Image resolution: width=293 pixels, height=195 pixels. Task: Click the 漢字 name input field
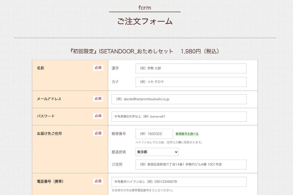[x=191, y=68]
